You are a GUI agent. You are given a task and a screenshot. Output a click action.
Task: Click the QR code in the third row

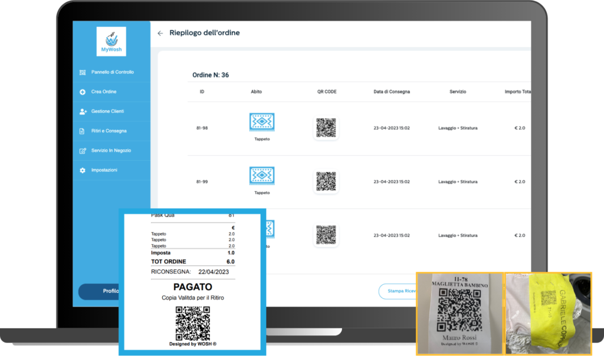click(x=326, y=235)
